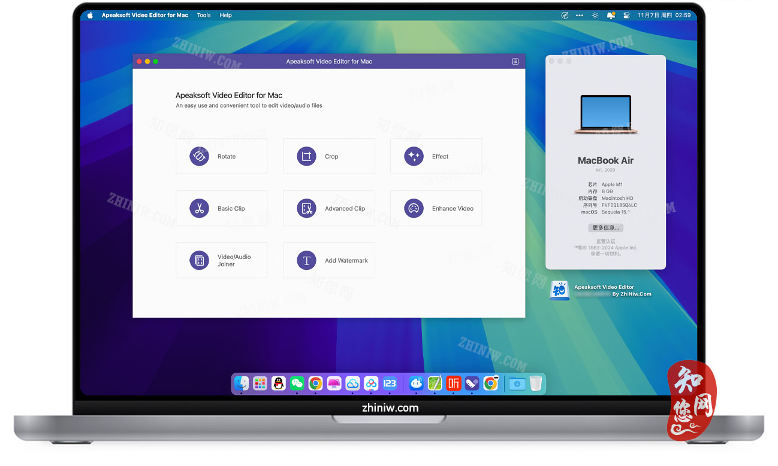Launch the QQ penguin app in the dock
778x466 pixels.
[x=279, y=383]
